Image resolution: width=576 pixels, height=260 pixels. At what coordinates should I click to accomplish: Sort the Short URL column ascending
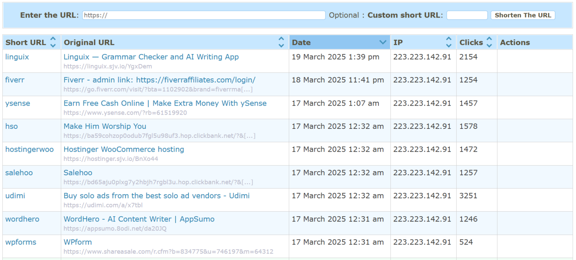point(52,39)
